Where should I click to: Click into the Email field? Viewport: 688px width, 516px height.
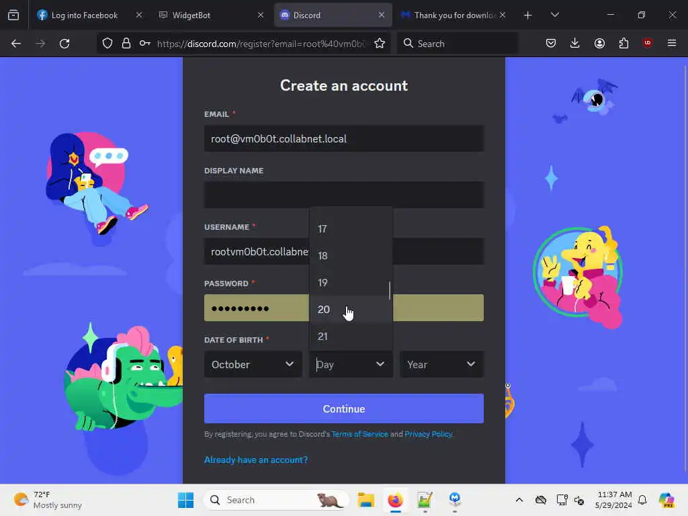344,138
